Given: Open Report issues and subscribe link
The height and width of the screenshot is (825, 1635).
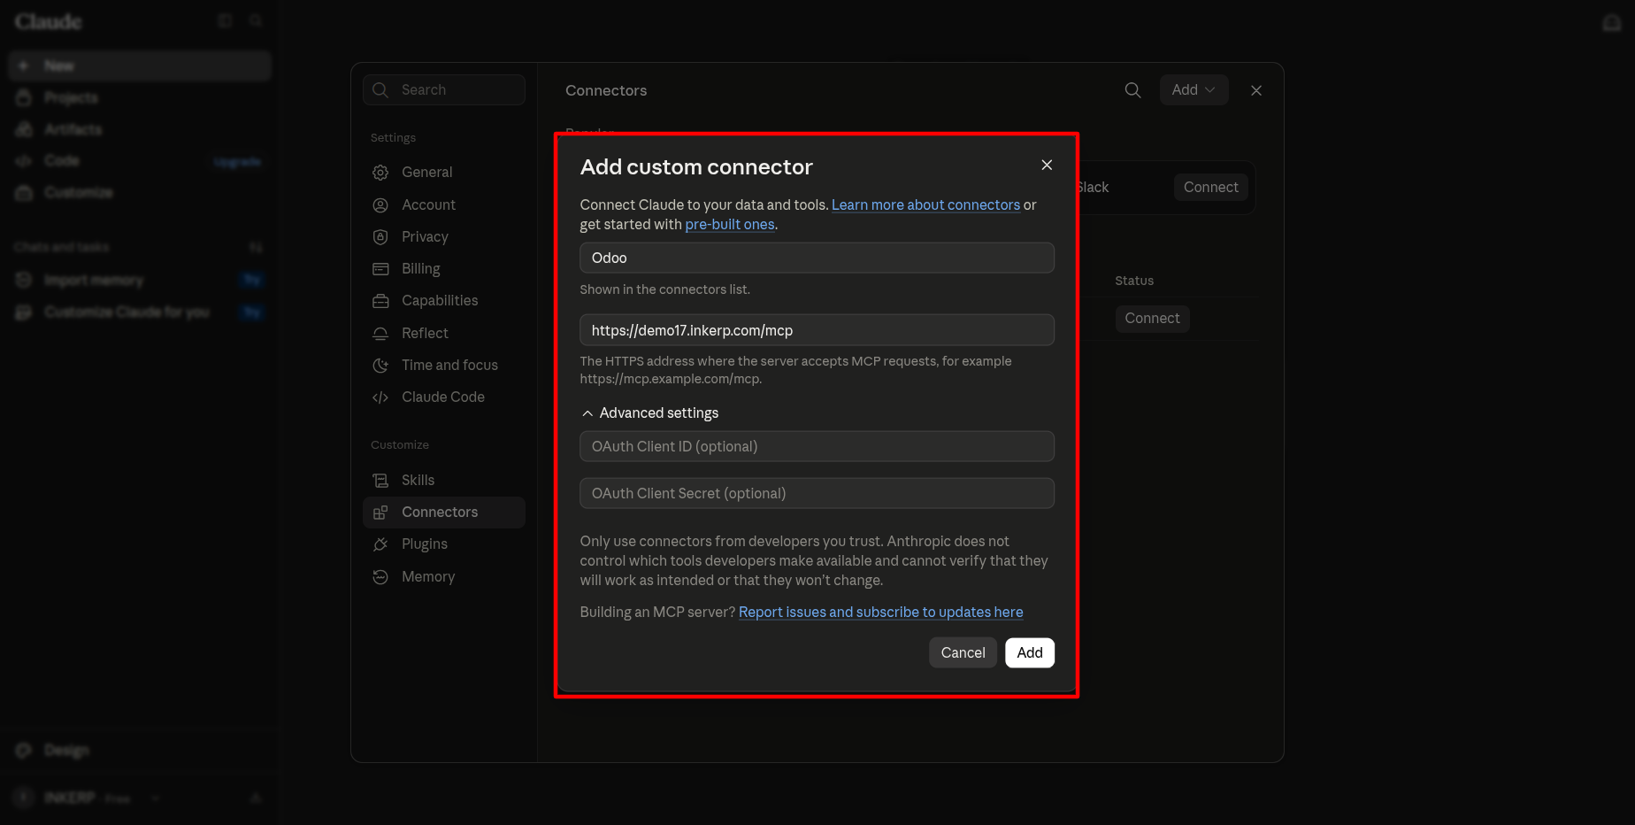Looking at the screenshot, I should (x=880, y=613).
